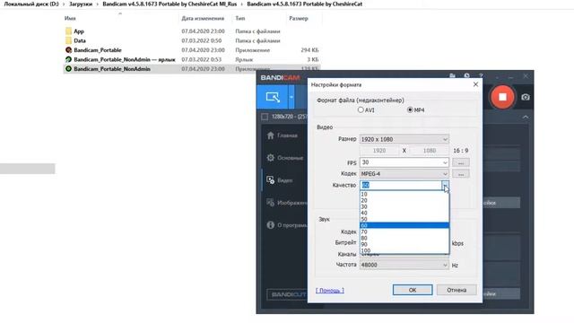The image size is (574, 323).
Task: Go to Загрузки in the breadcrumb path
Action: (81, 4)
